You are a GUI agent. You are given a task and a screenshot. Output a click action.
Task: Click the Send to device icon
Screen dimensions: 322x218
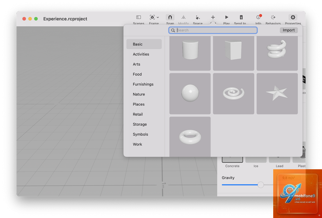coord(241,17)
